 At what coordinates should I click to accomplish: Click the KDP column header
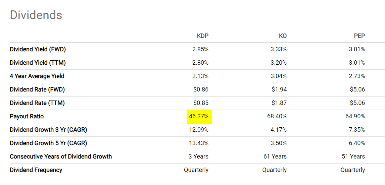[202, 36]
